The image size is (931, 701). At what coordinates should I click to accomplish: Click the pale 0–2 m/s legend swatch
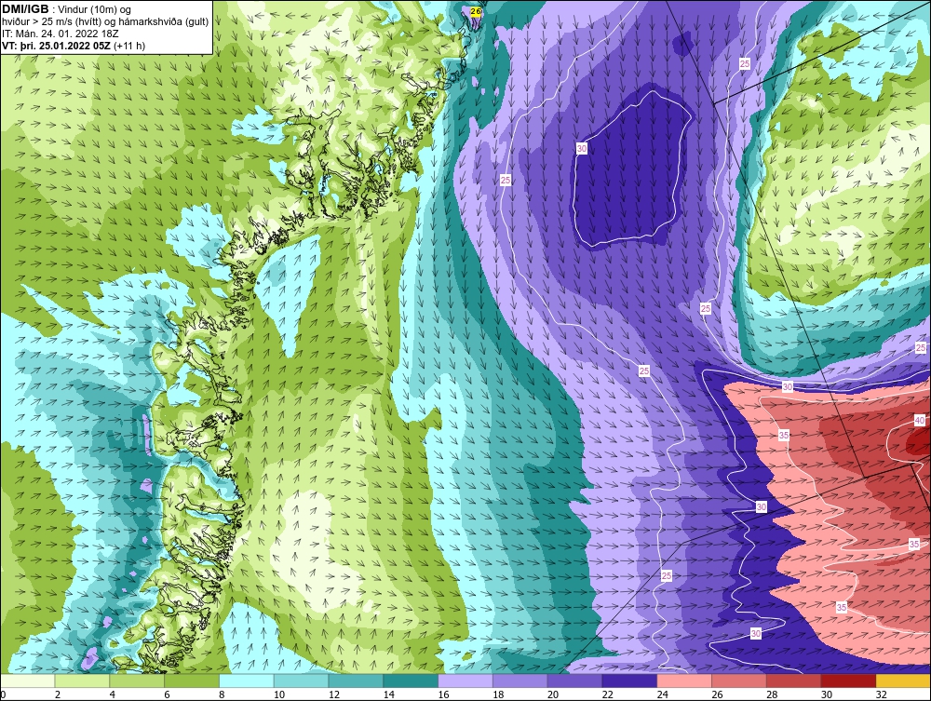27,681
